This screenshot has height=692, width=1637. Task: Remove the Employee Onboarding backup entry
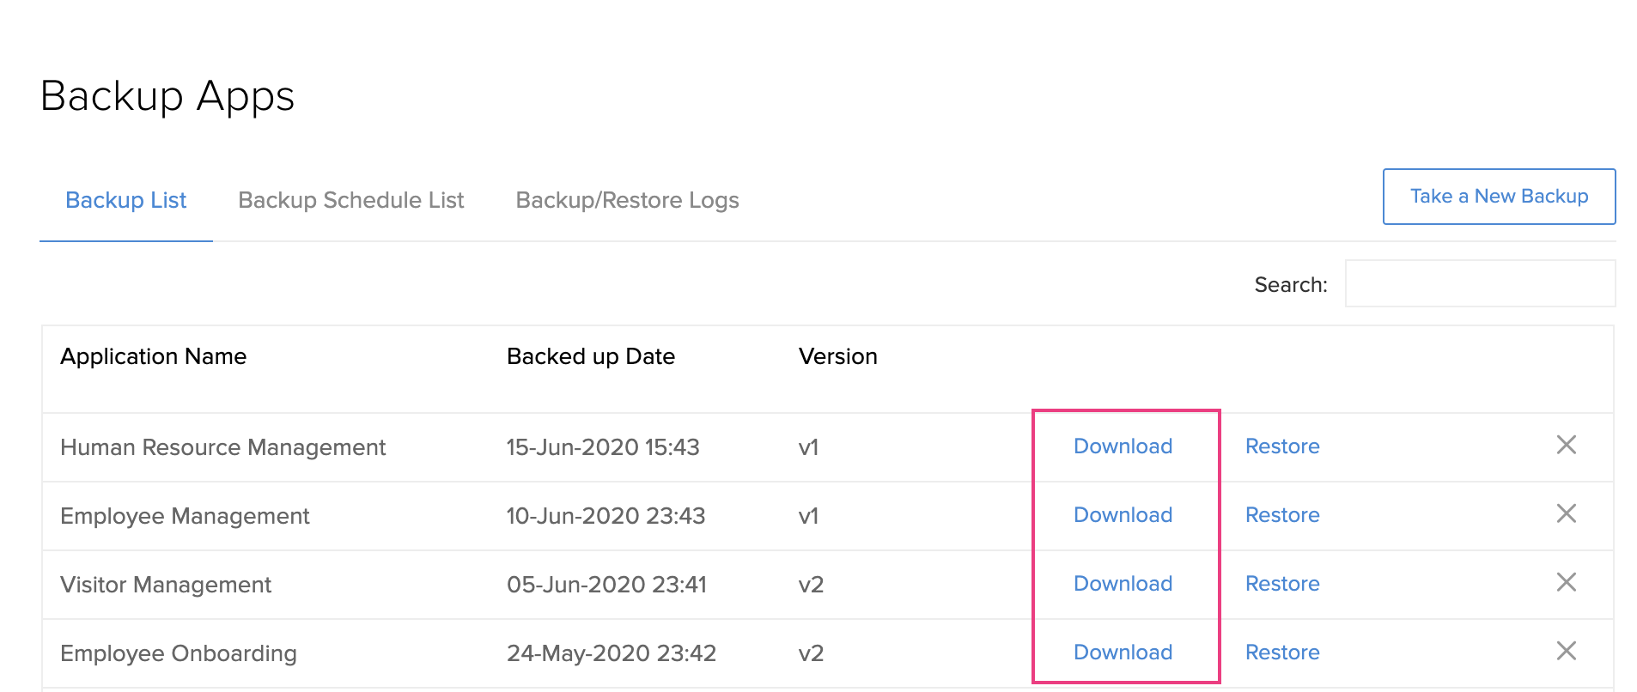pyautogui.click(x=1567, y=652)
